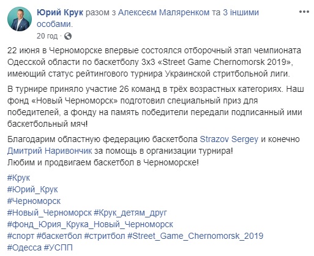Open the #Крук_детям_друг hashtag
This screenshot has height=256, width=314.
click(130, 213)
